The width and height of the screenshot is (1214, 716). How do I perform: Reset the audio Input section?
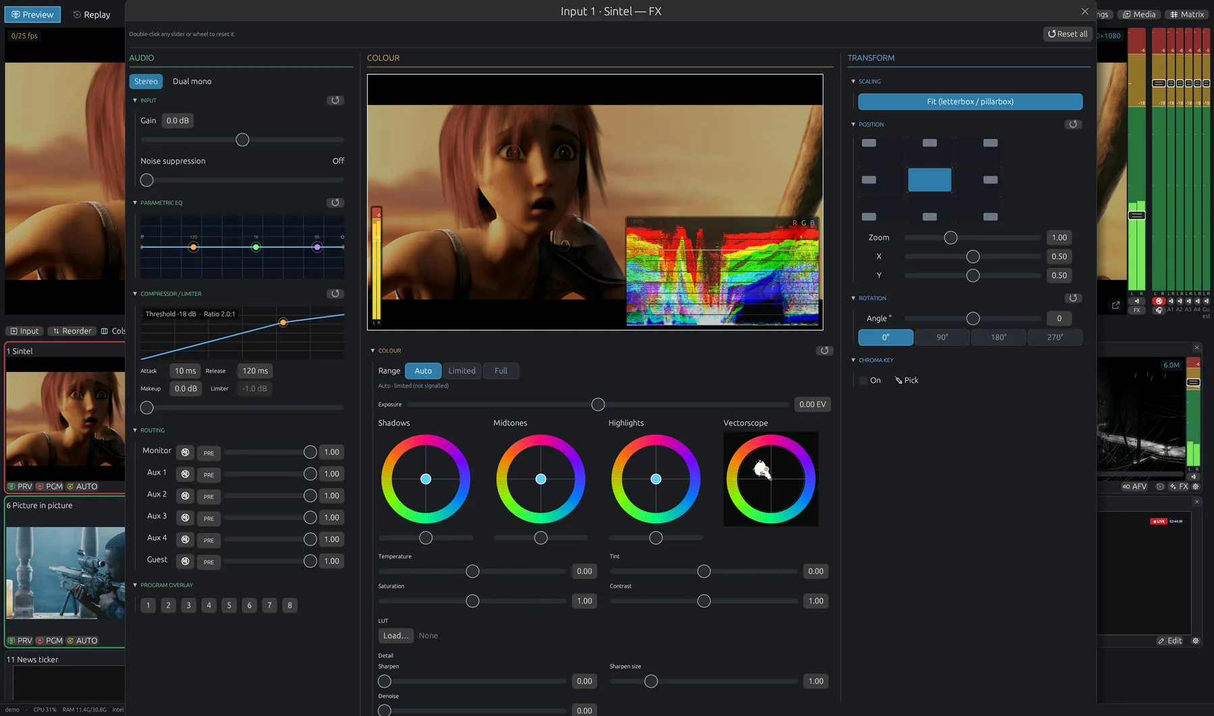pos(335,100)
